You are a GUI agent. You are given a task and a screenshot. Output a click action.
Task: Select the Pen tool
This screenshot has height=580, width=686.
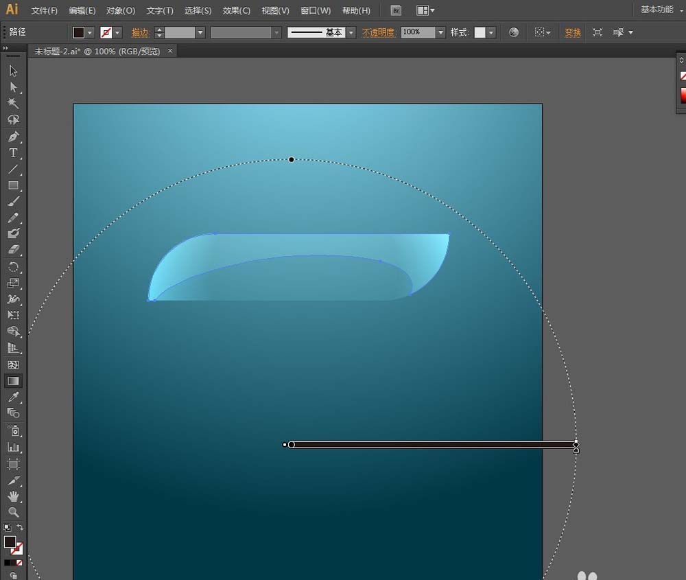[x=13, y=137]
